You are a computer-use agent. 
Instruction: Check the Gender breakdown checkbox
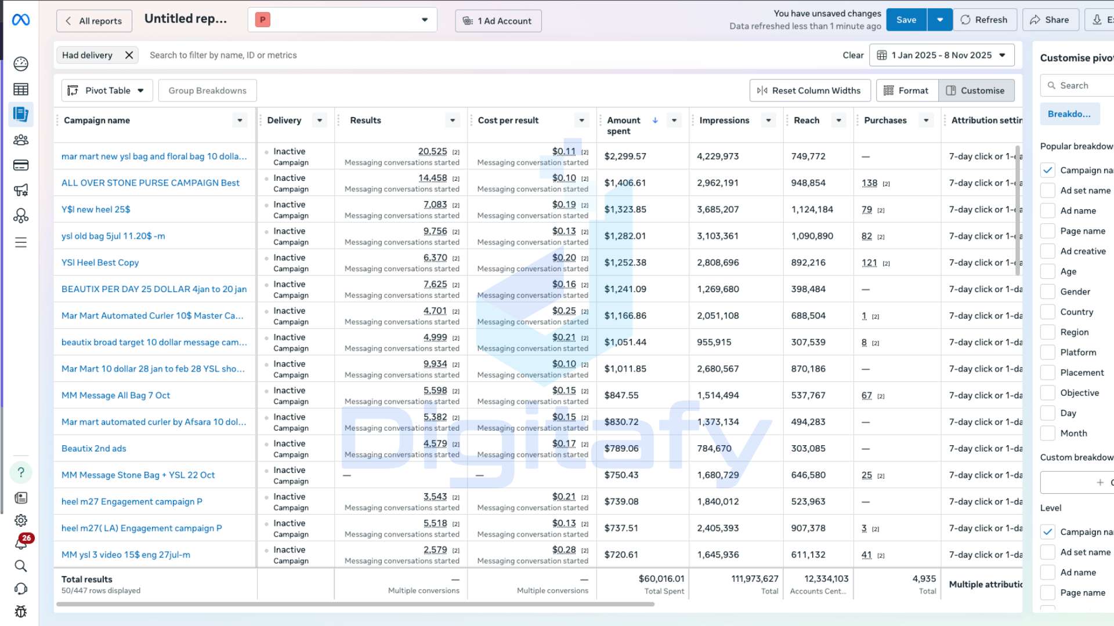tap(1047, 292)
